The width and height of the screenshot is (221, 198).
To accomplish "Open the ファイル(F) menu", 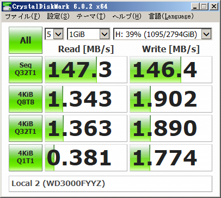I will pos(23,16).
